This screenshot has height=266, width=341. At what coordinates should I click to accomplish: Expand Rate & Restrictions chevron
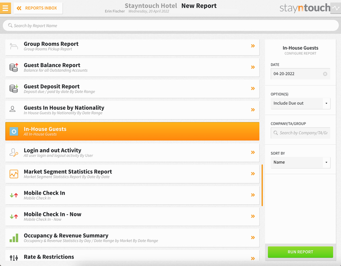253,259
